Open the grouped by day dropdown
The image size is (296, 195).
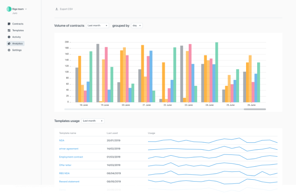[x=137, y=26]
